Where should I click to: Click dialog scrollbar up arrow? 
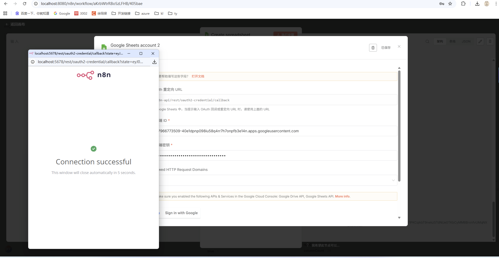click(x=399, y=68)
